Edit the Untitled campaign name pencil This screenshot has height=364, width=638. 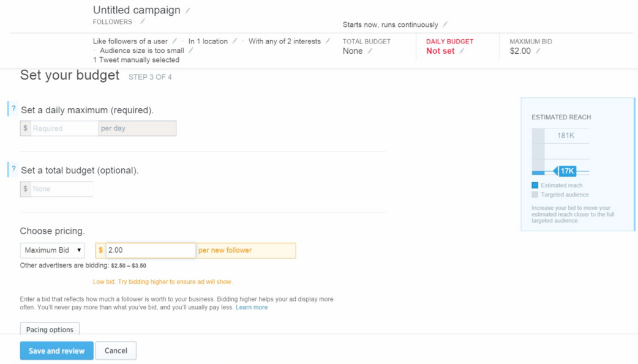(188, 10)
